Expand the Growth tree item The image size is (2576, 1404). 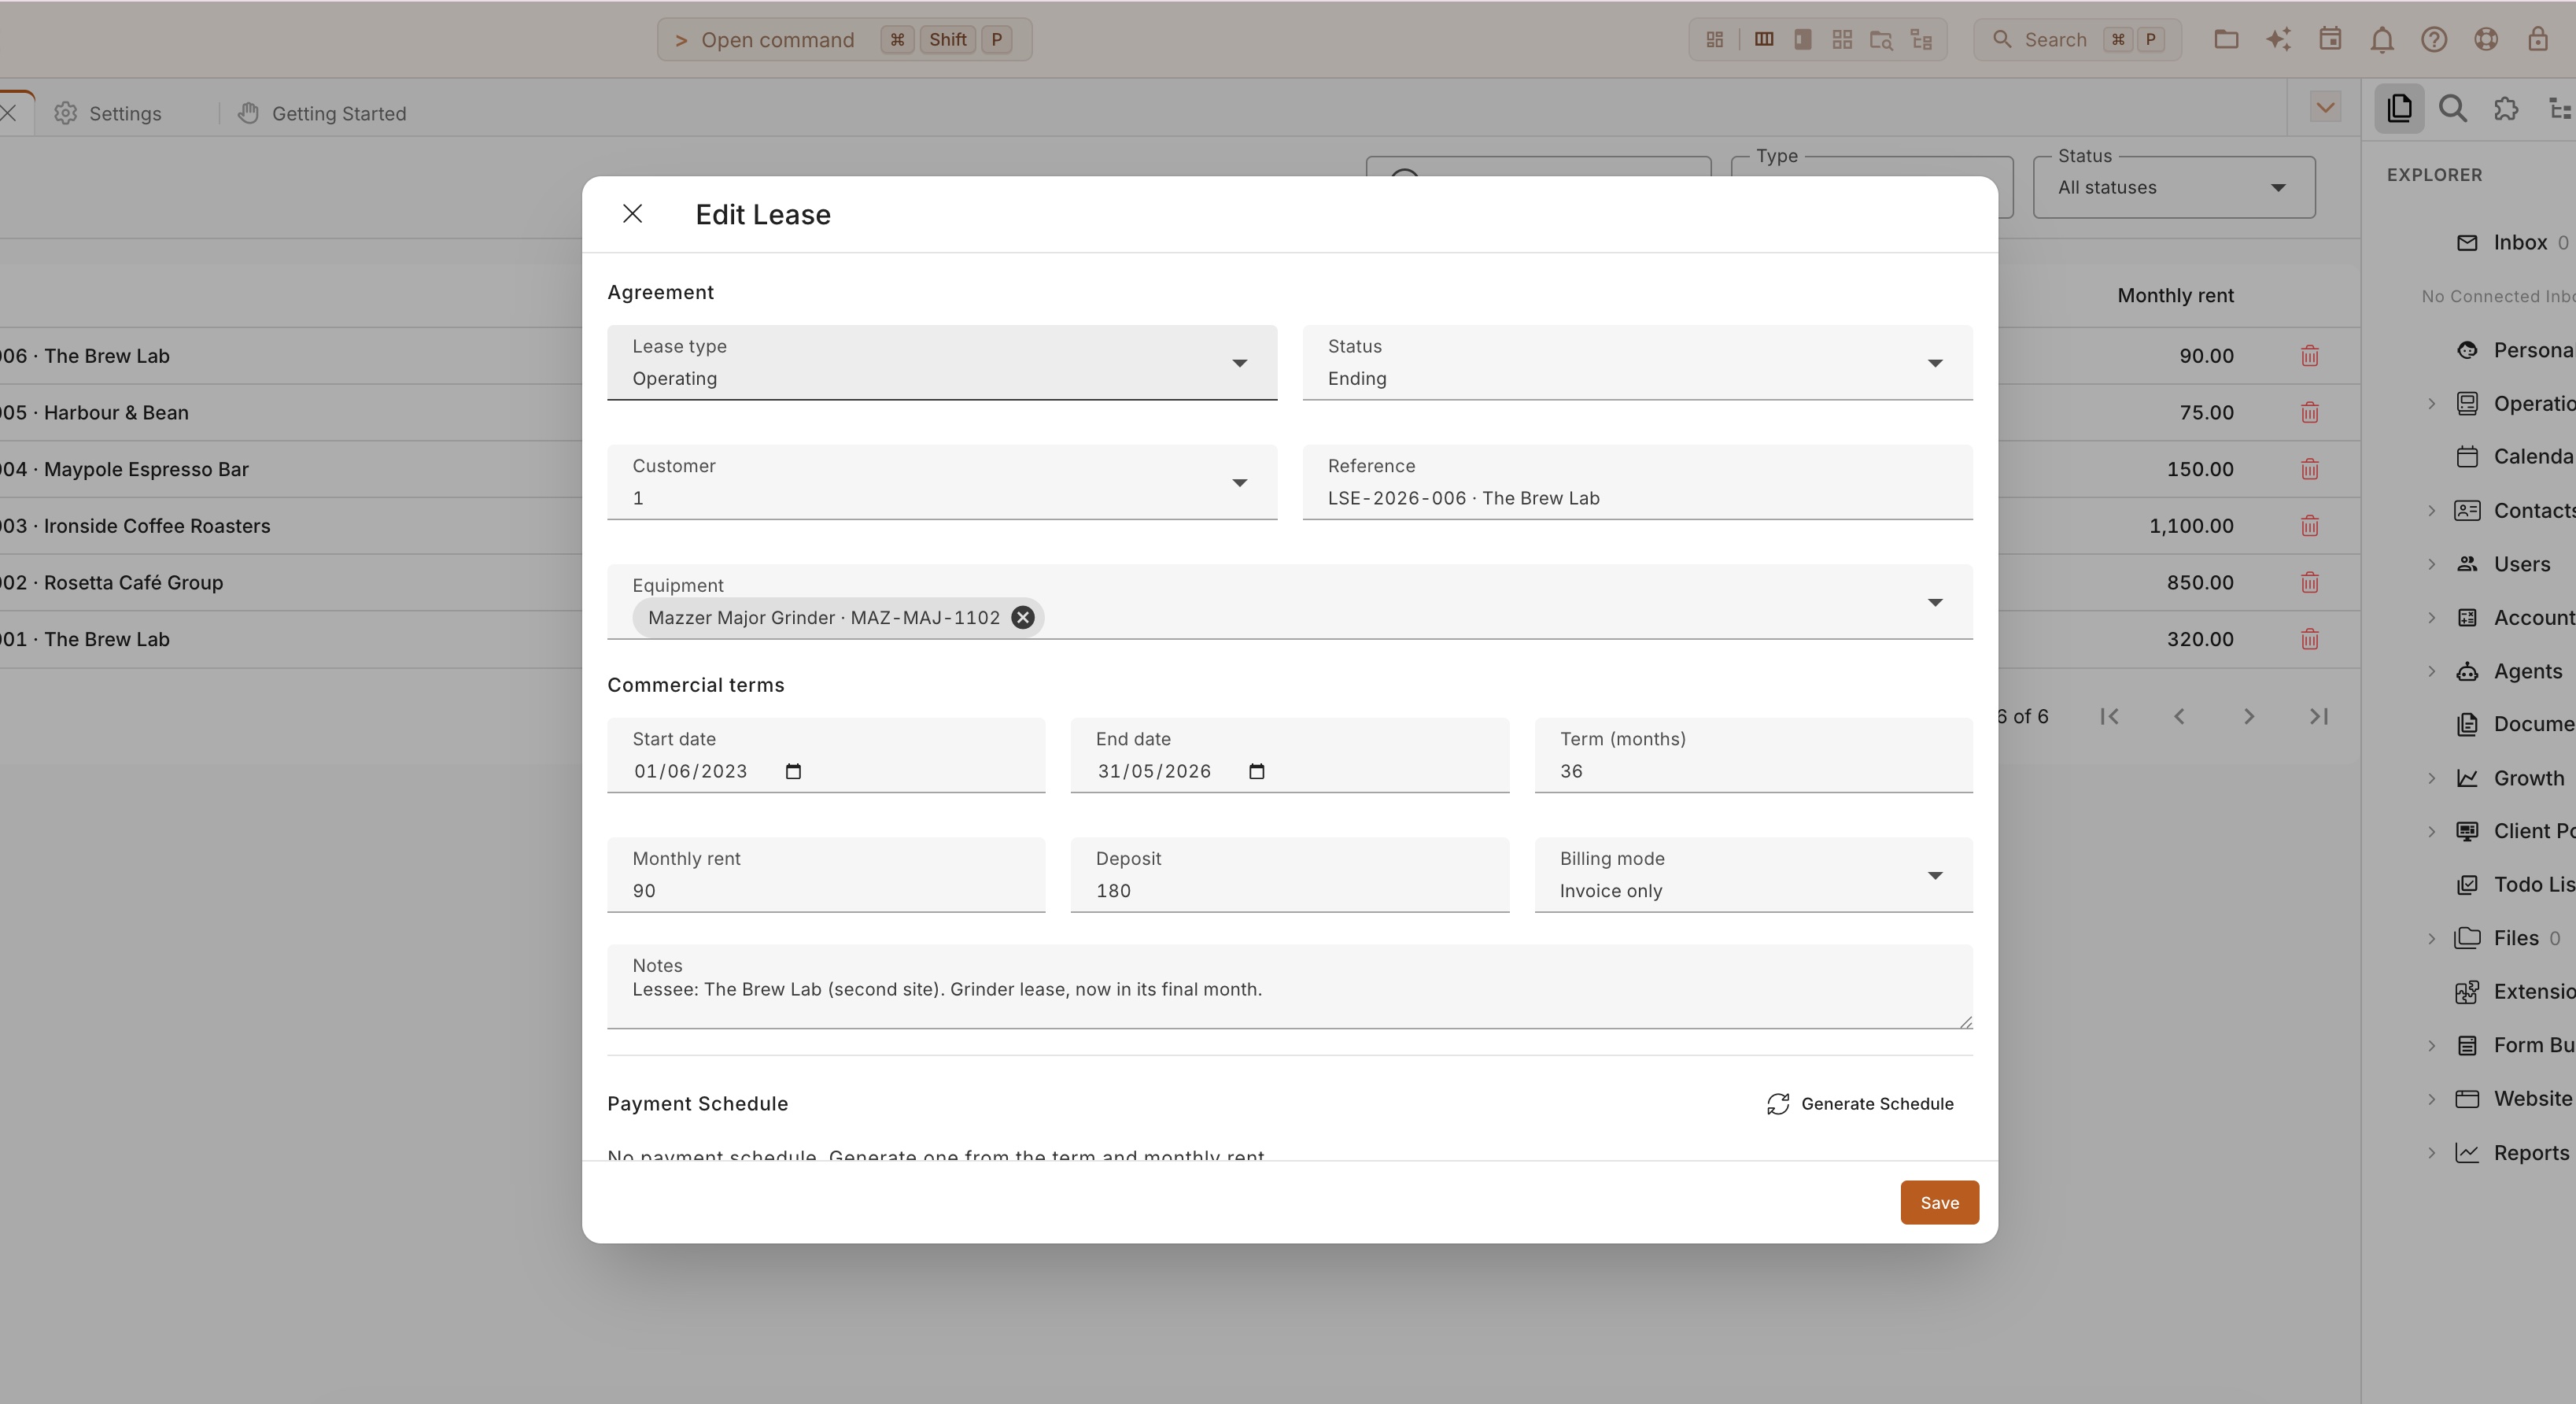click(2432, 778)
